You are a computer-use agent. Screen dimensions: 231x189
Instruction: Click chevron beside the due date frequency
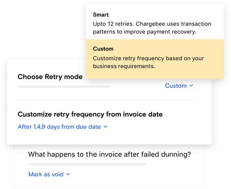[x=105, y=127]
